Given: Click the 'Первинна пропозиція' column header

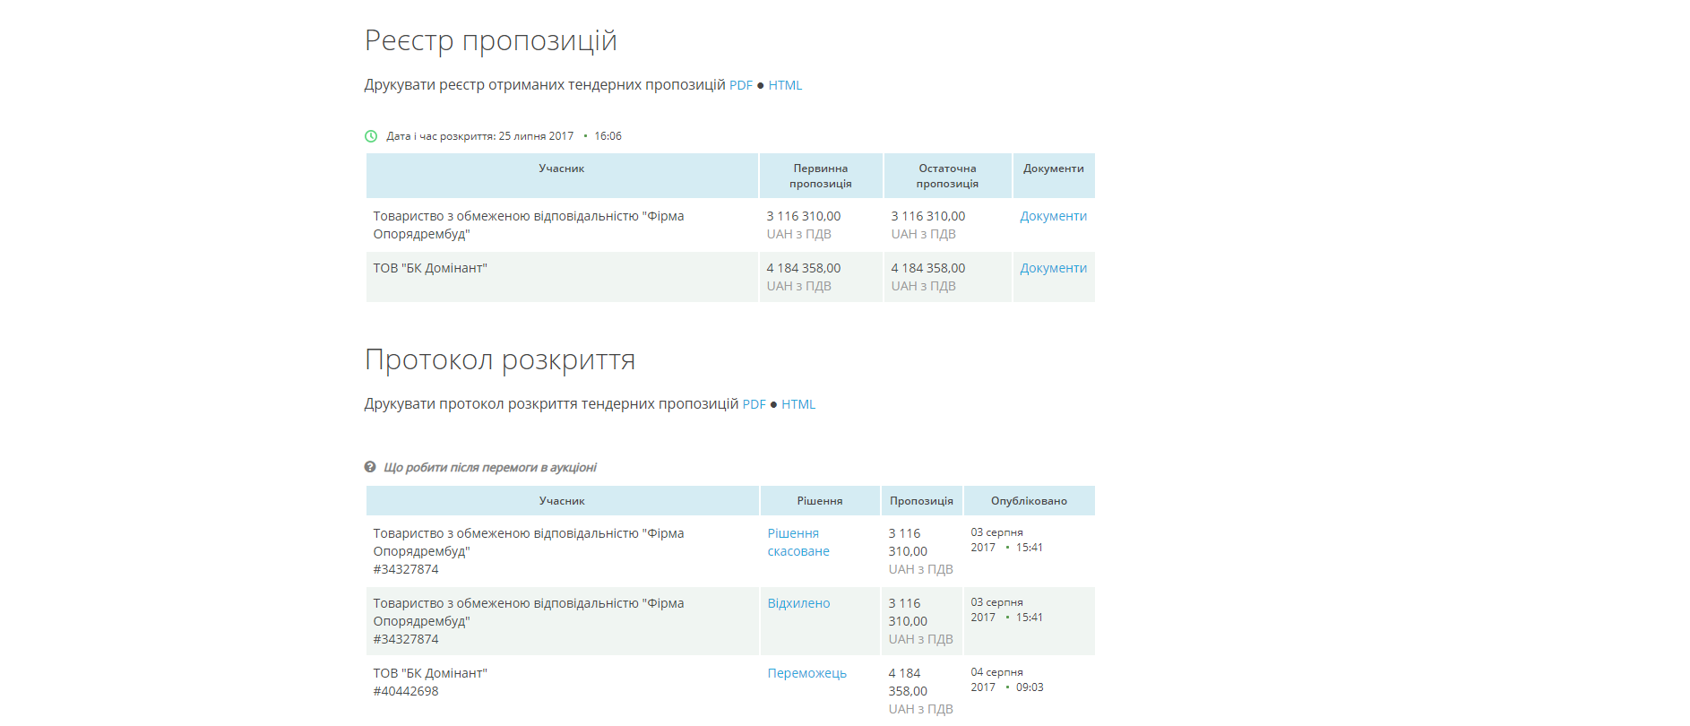Looking at the screenshot, I should [821, 176].
